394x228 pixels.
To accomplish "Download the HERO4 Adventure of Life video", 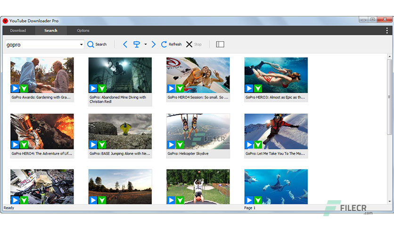I will click(24, 145).
